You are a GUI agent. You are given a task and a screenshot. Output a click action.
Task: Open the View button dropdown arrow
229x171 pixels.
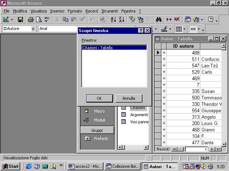tap(12, 20)
